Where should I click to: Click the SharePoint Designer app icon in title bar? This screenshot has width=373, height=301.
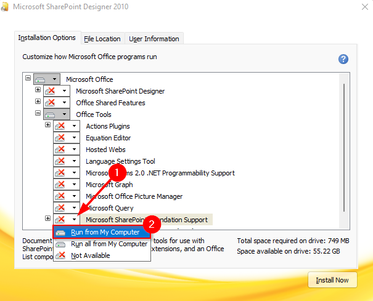click(5, 7)
